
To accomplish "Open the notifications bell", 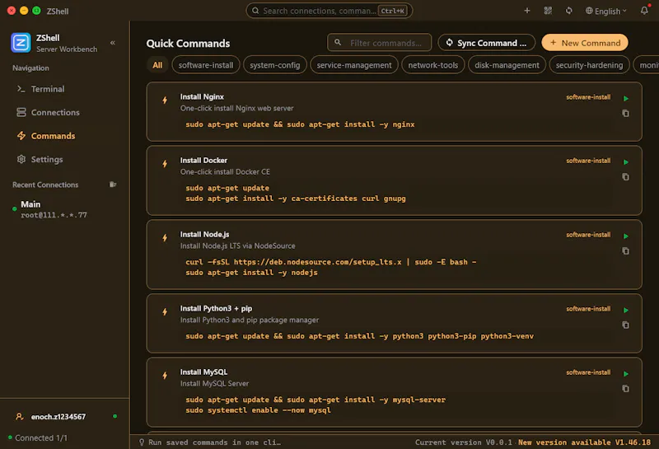I will (x=644, y=11).
